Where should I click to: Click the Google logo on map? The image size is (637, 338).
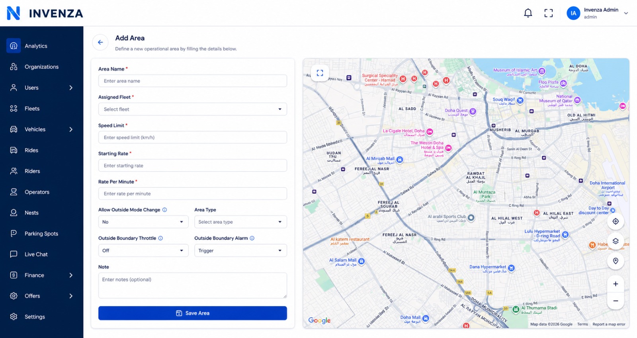[319, 320]
